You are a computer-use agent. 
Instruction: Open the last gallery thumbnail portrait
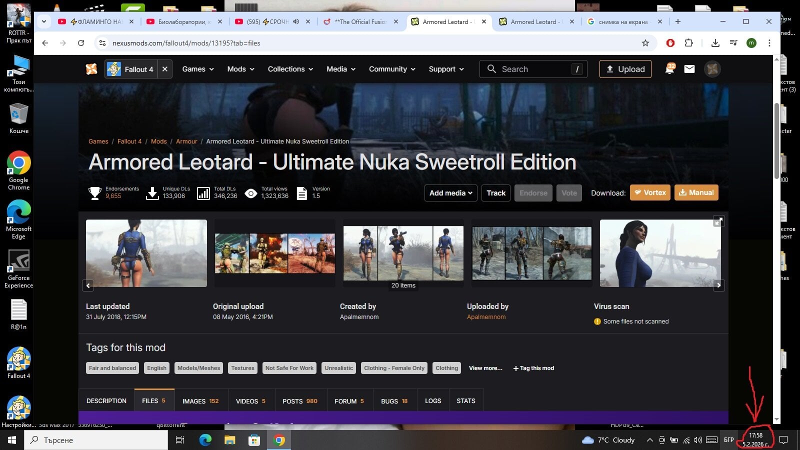(660, 253)
